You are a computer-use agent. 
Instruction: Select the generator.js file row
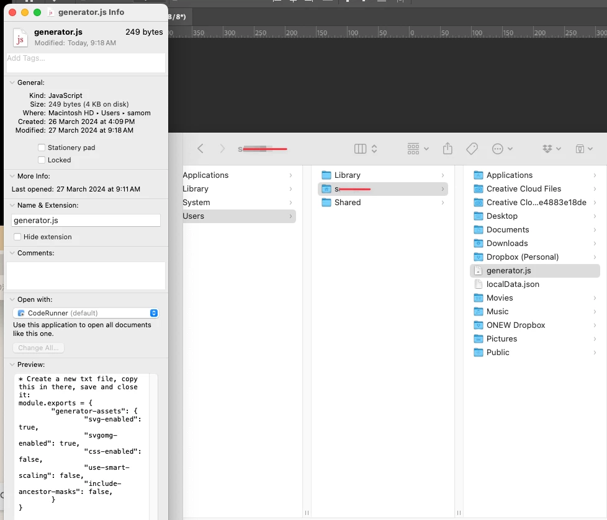(534, 271)
